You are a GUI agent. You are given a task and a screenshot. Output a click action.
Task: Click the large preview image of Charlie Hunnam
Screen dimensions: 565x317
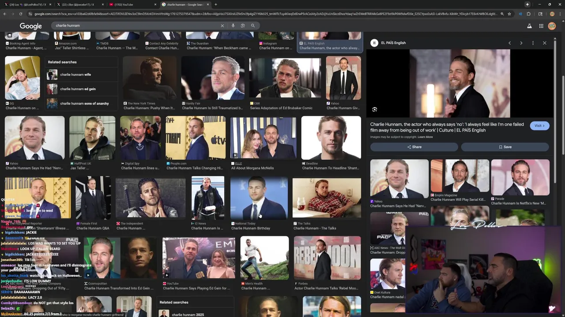(460, 84)
